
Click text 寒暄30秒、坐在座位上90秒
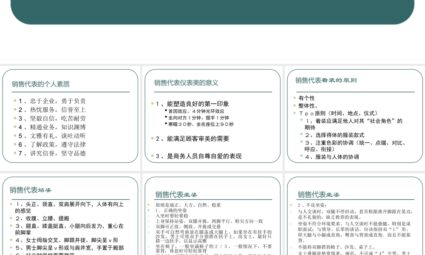[201, 124]
